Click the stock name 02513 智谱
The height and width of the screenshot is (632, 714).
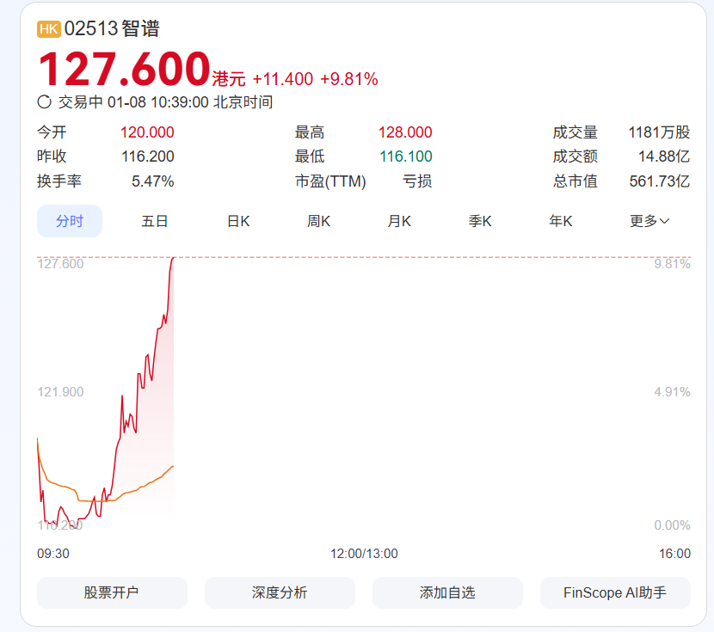click(112, 28)
